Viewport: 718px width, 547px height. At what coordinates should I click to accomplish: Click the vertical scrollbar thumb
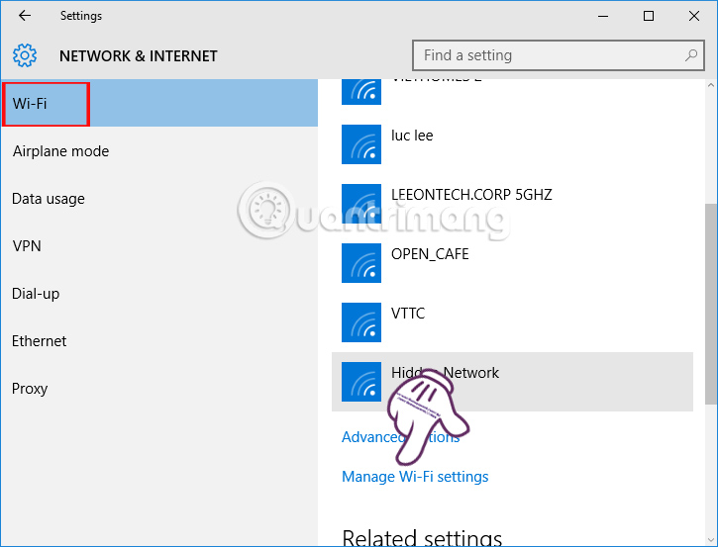(711, 304)
